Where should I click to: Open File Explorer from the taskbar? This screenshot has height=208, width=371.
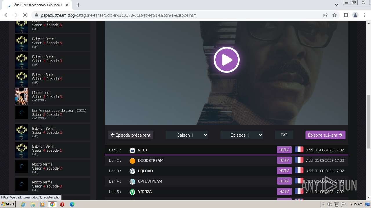point(33,204)
